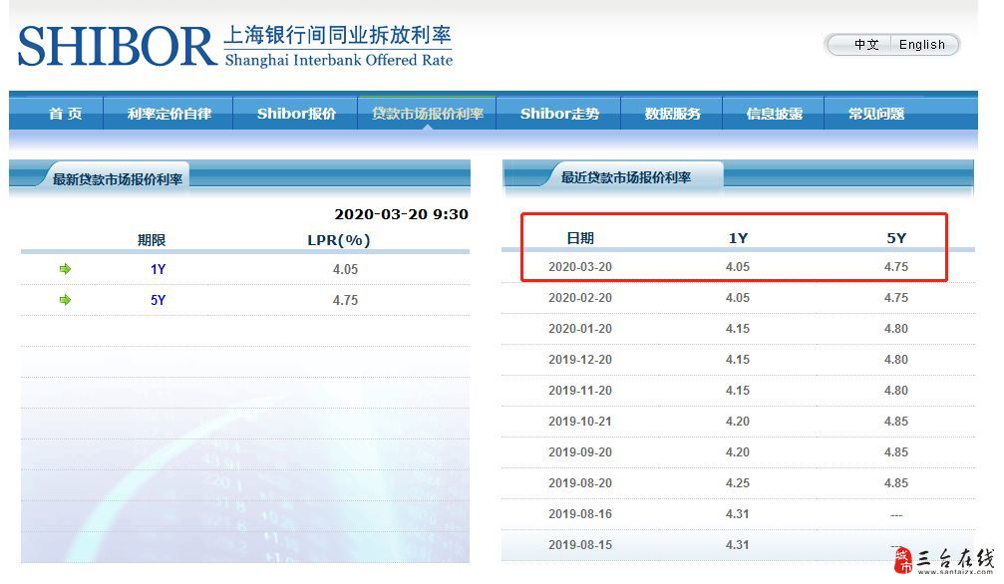Click 5Y rate for 2020-03-20
The height and width of the screenshot is (584, 1004).
coord(895,267)
